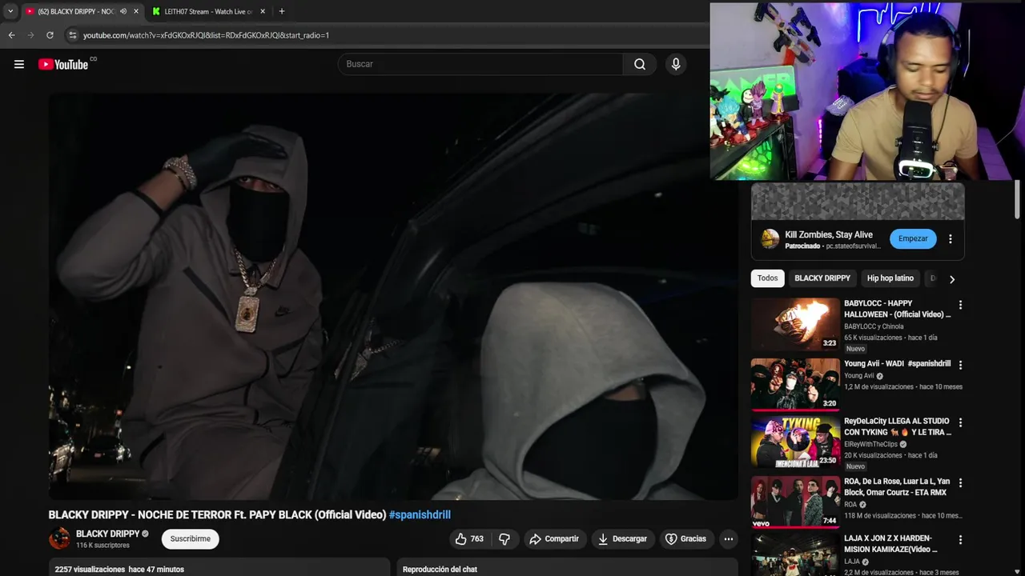Open options for ReyDeLaCity video
The image size is (1025, 576).
tap(960, 422)
